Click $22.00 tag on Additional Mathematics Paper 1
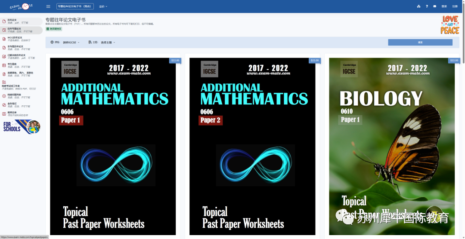Viewport: 465px width, 239px height. [x=175, y=61]
